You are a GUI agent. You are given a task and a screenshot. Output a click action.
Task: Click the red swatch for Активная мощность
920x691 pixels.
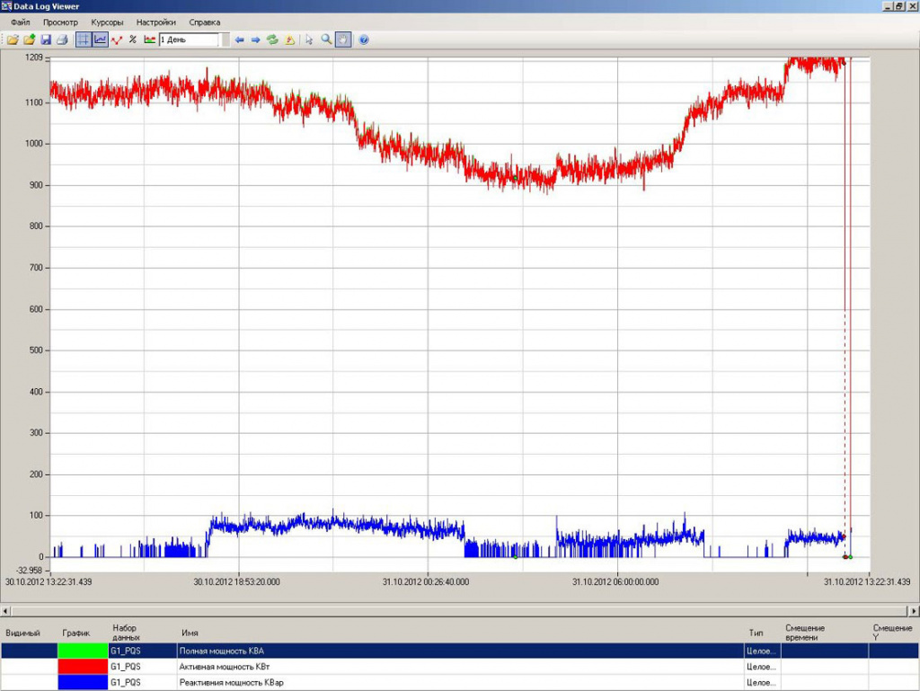(83, 667)
